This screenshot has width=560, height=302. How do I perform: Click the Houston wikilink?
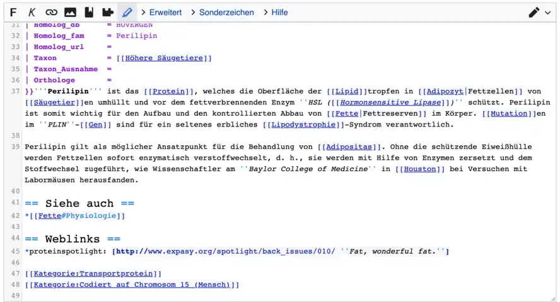pos(420,169)
